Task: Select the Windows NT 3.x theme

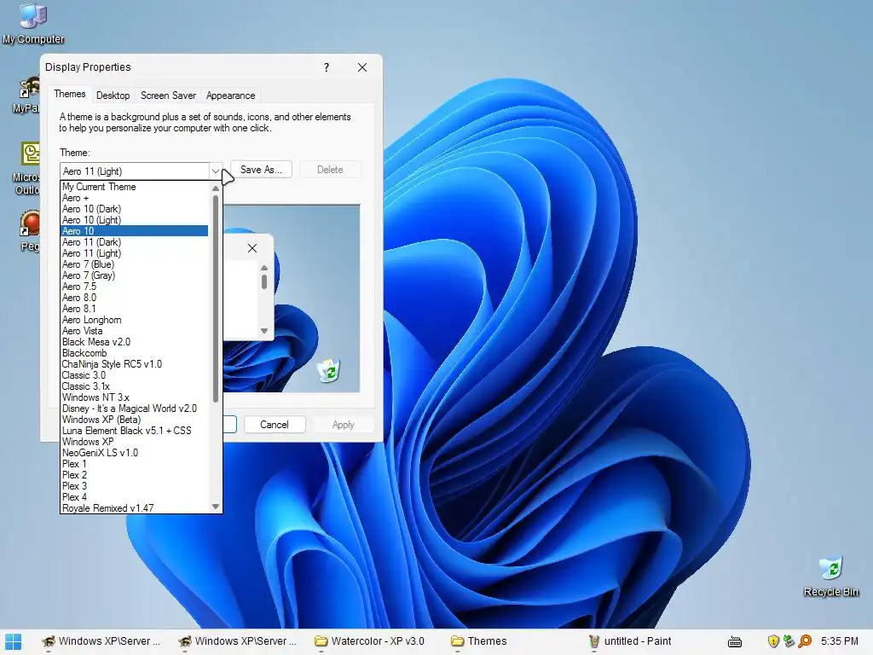Action: 134,397
